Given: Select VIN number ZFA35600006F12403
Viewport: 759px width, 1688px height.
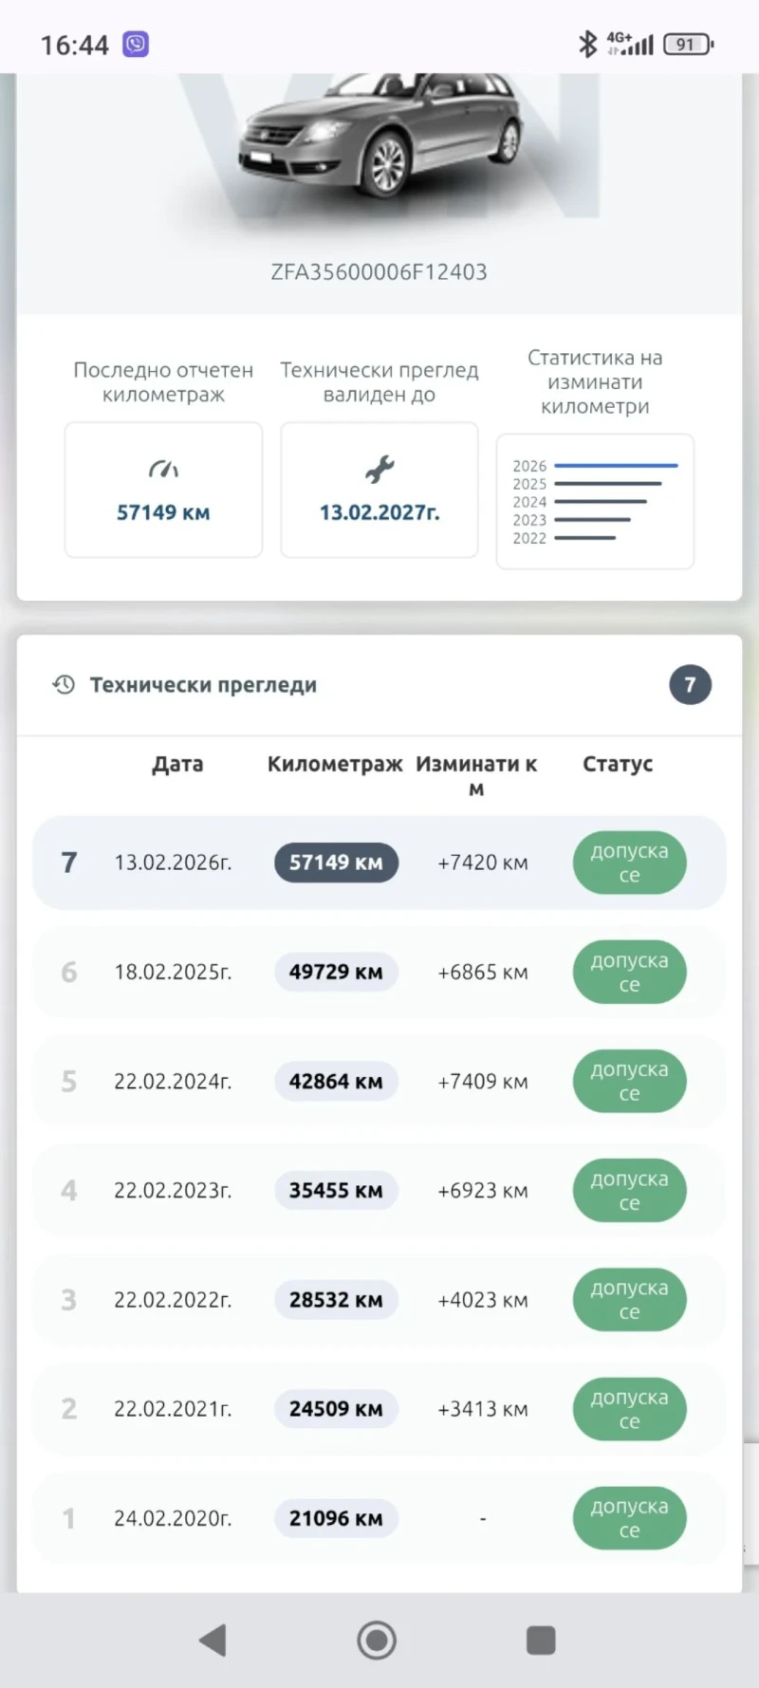Looking at the screenshot, I should 379,272.
